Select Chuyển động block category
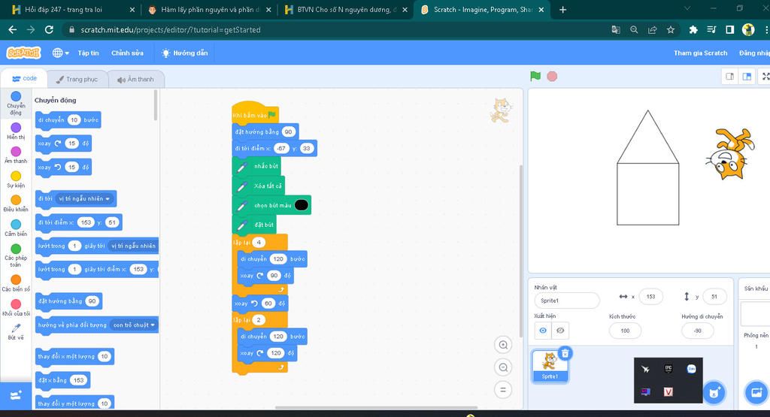Screen dimensions: 770x417 tap(16, 102)
